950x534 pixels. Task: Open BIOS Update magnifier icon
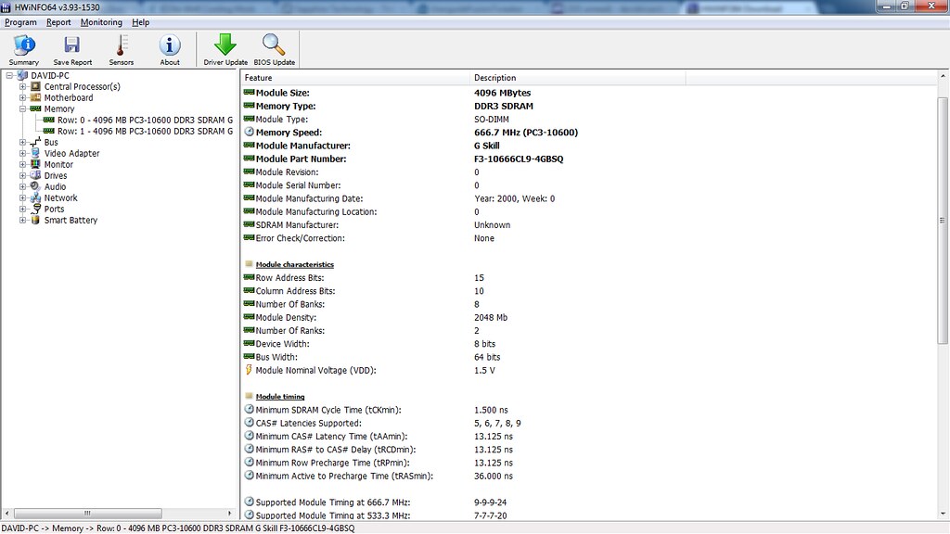click(x=274, y=49)
